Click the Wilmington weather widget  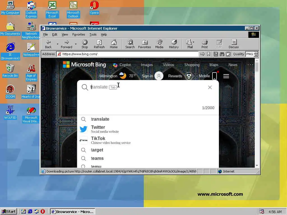(117, 76)
